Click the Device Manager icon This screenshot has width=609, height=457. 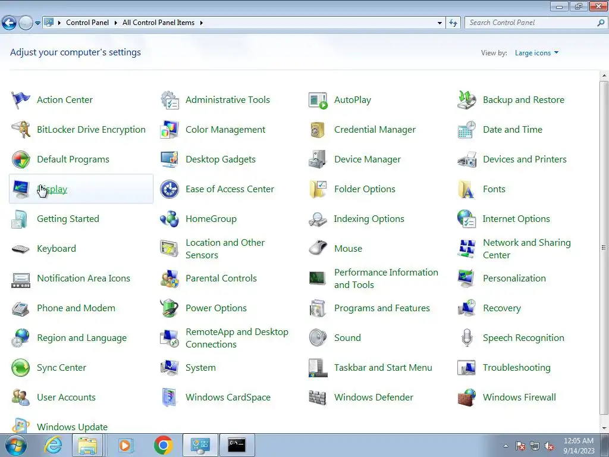tap(318, 159)
